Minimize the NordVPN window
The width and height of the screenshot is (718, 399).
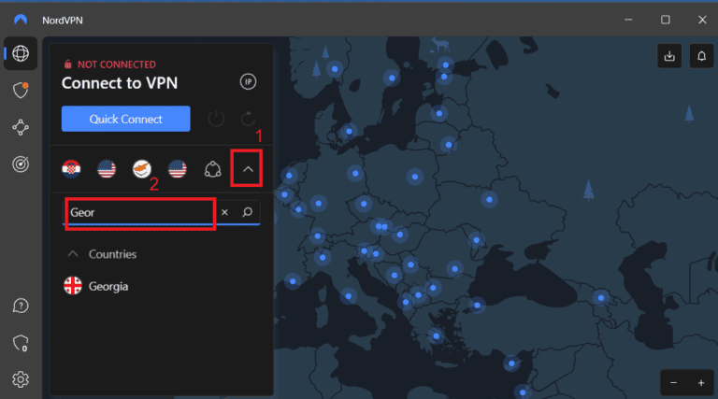628,20
